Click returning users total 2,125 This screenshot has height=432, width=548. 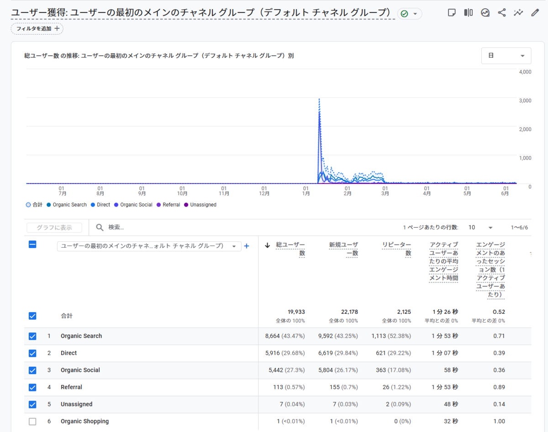coord(404,312)
